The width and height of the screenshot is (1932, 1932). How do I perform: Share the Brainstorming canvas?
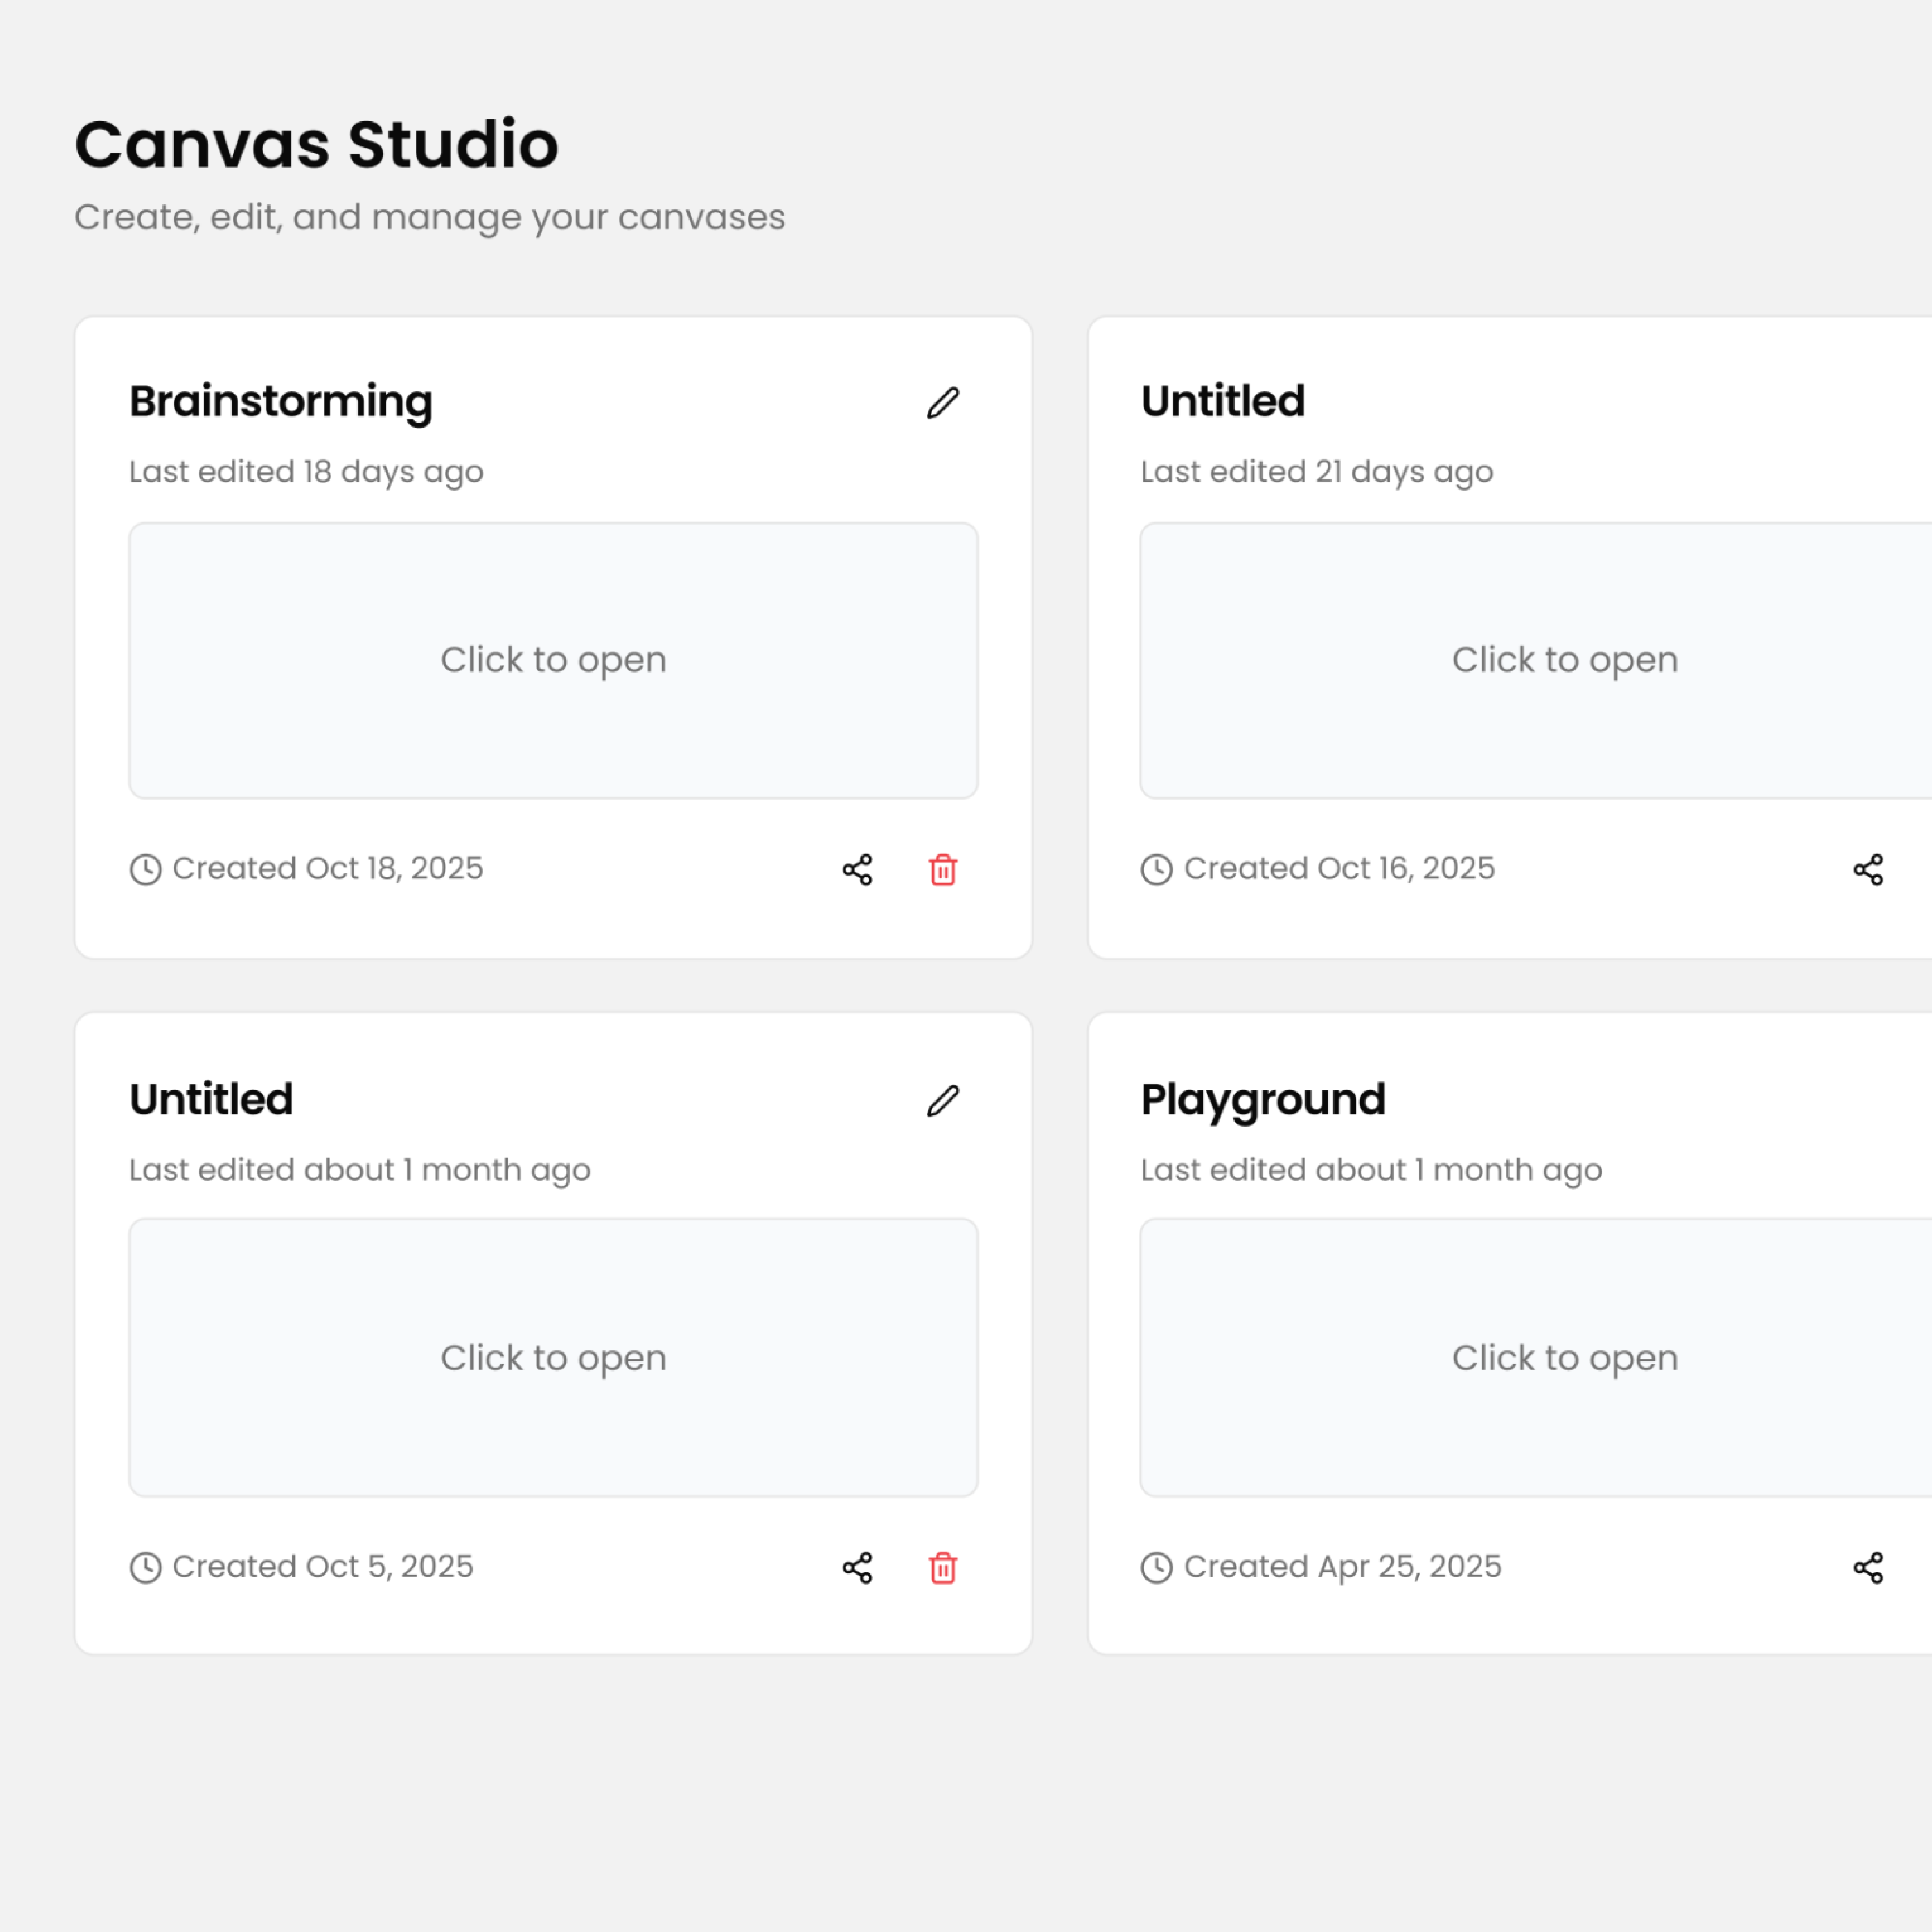[857, 869]
